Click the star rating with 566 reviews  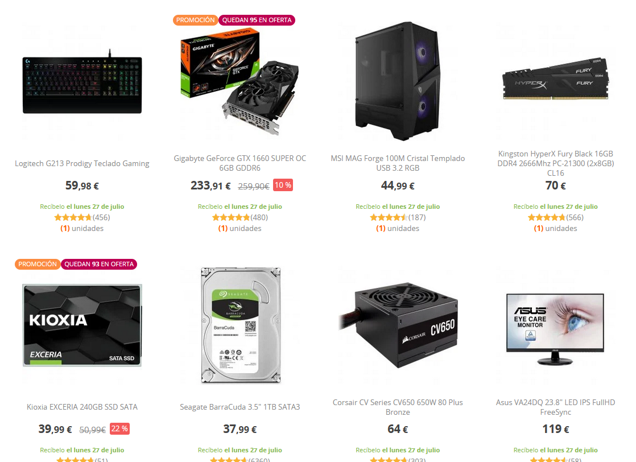pyautogui.click(x=555, y=217)
